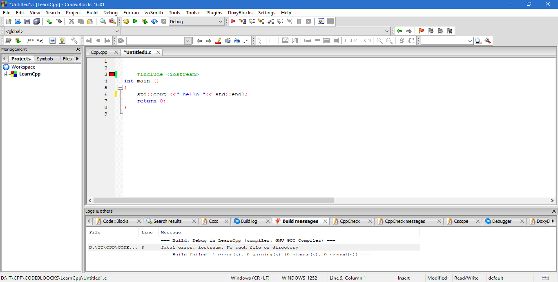Open the Build menu

point(92,13)
